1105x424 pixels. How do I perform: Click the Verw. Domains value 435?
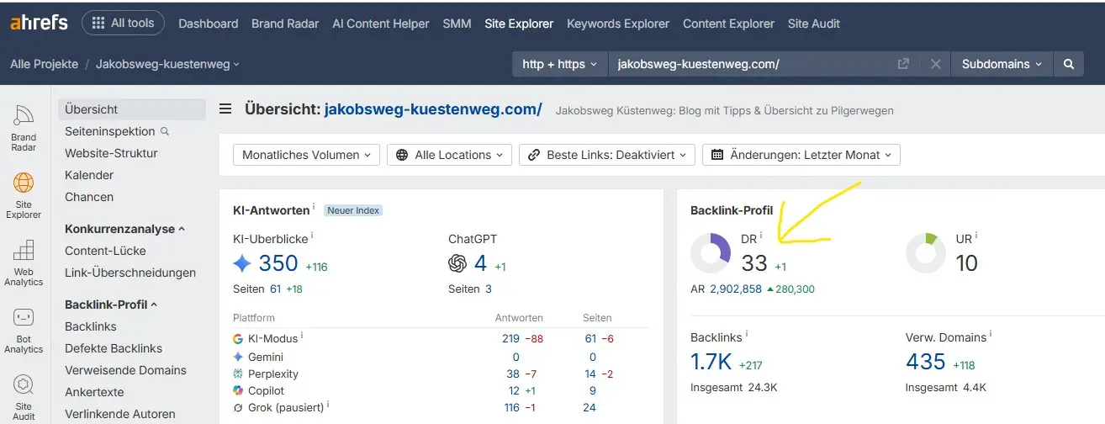pos(926,362)
